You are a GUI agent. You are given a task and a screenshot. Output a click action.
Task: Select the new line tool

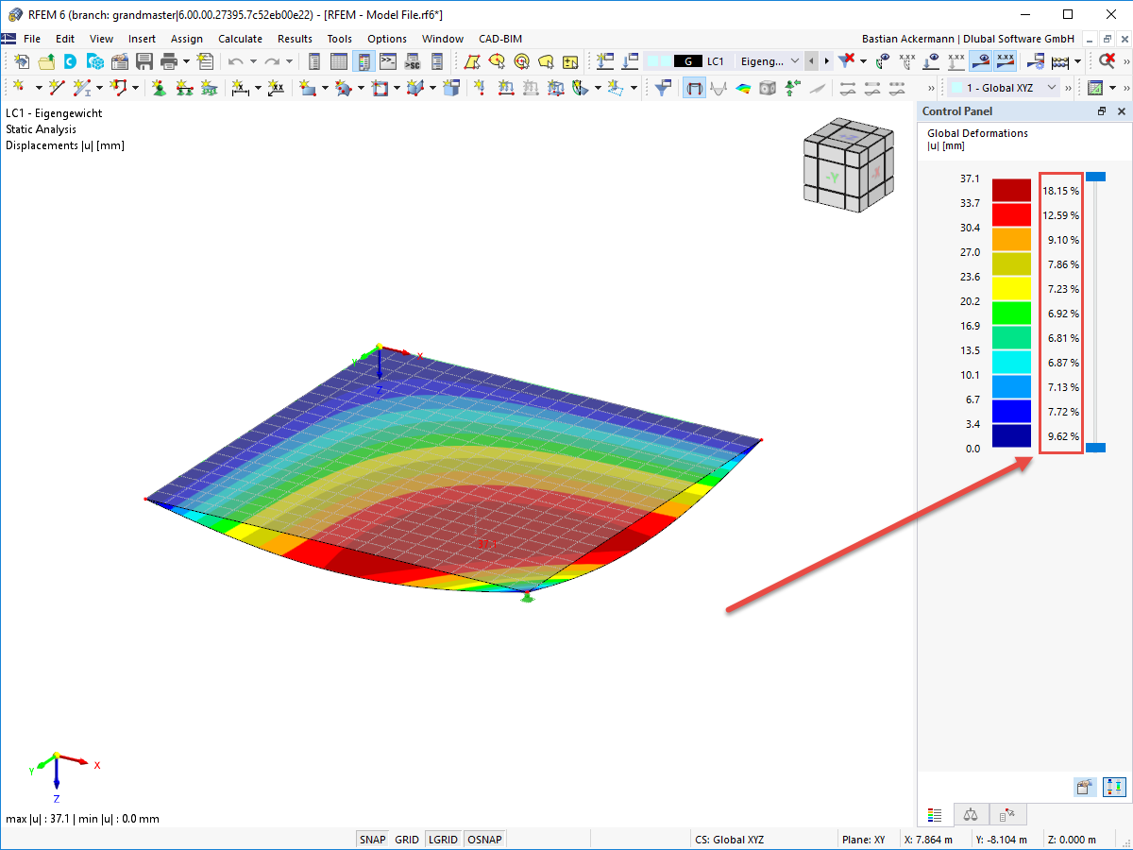(57, 88)
